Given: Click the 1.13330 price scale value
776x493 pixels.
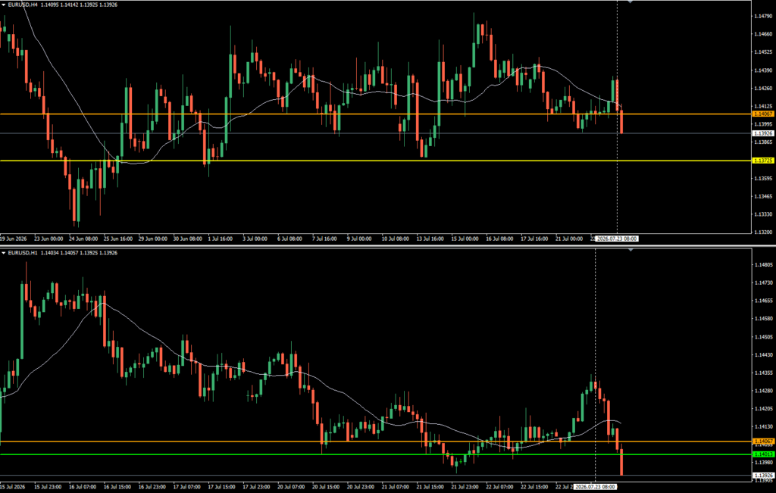Looking at the screenshot, I should coord(762,214).
